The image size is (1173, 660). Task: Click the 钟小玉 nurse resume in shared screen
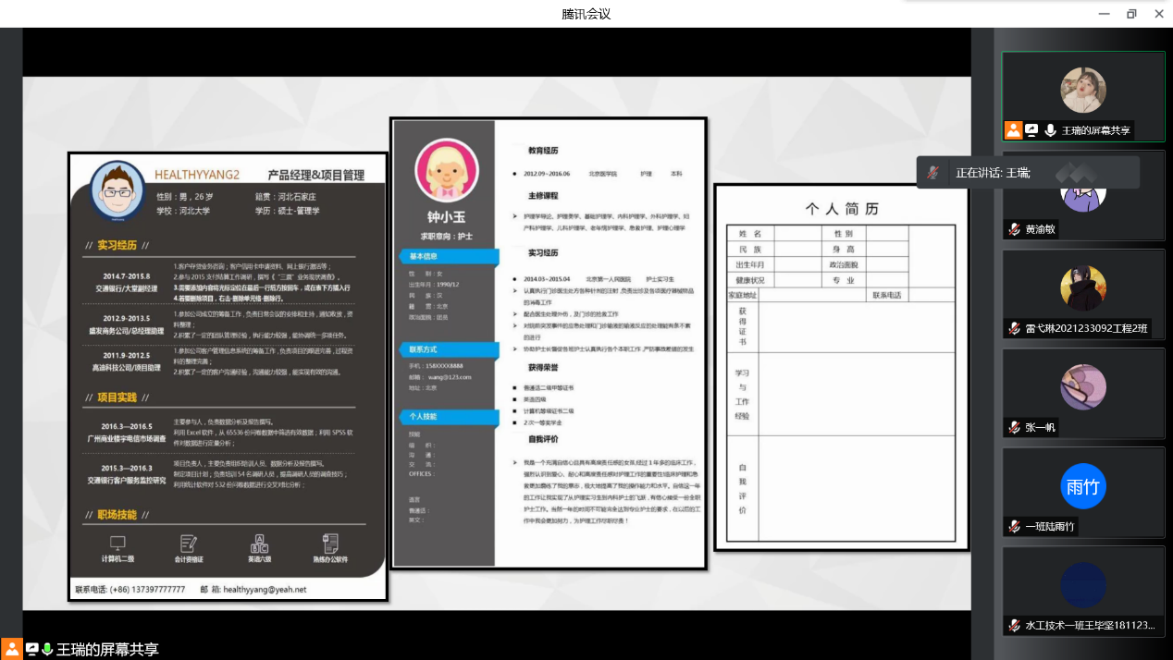(549, 343)
